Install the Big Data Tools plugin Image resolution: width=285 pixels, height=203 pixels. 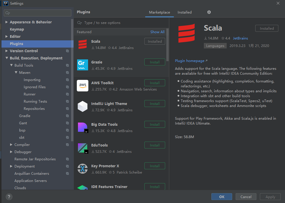[155, 124]
